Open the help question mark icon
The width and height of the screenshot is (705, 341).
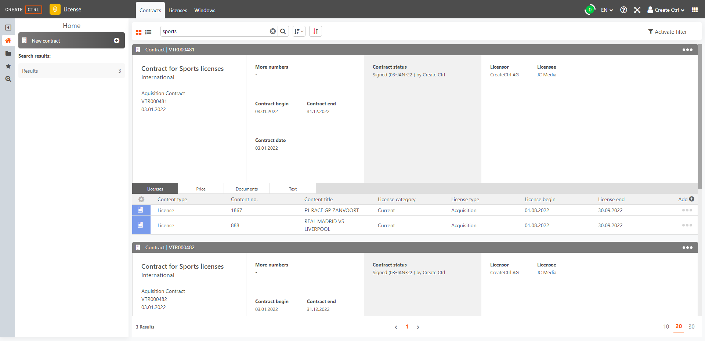623,10
